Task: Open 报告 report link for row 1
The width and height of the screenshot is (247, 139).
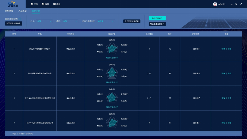Action: (229, 49)
